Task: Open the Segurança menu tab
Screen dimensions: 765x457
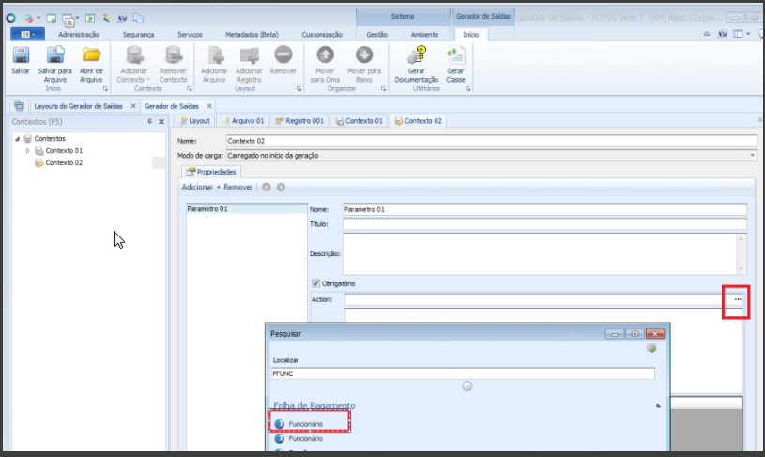Action: pos(139,35)
